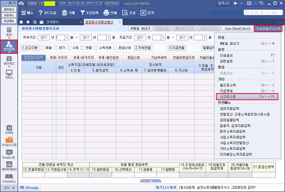Image resolution: width=285 pixels, height=192 pixels.
Task: Expand the 귀속기간 start month dropdown
Action: (x=67, y=37)
